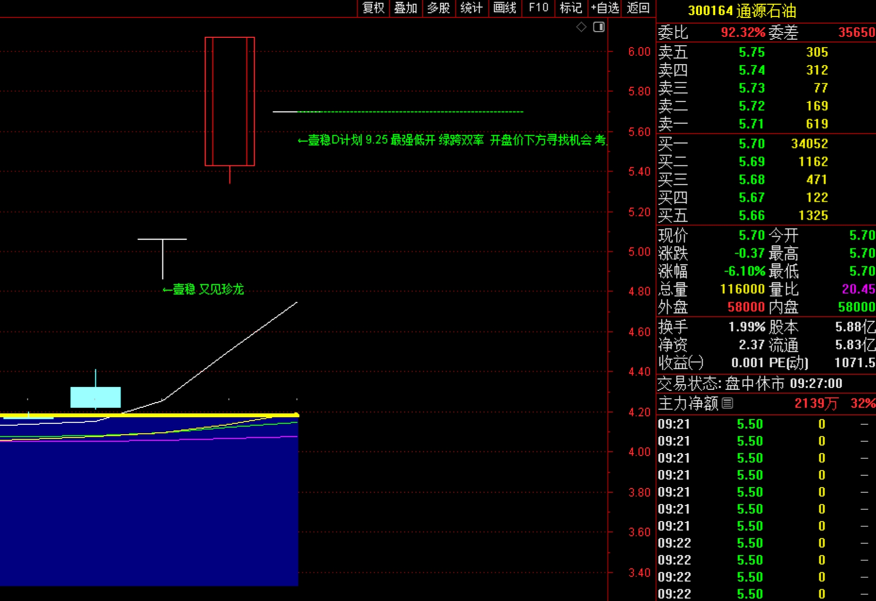
Task: Click the 流通 value 5.83亿
Action: point(855,345)
